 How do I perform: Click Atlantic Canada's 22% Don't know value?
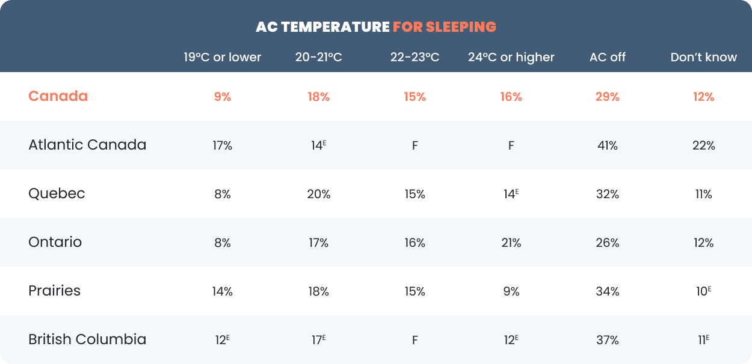704,145
